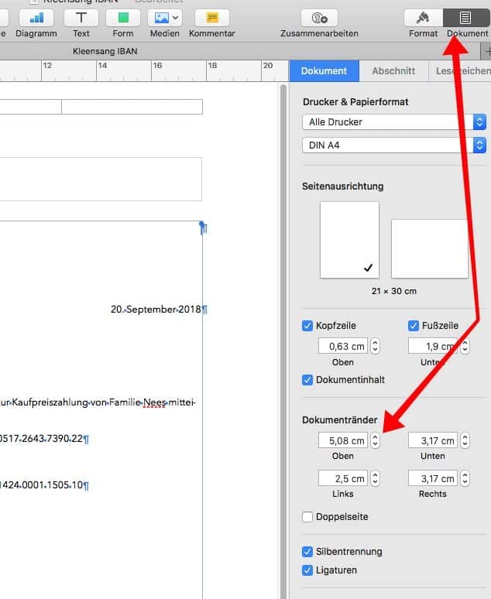This screenshot has width=491, height=599.
Task: Disable the Kopfzeile checkbox
Action: pos(307,326)
